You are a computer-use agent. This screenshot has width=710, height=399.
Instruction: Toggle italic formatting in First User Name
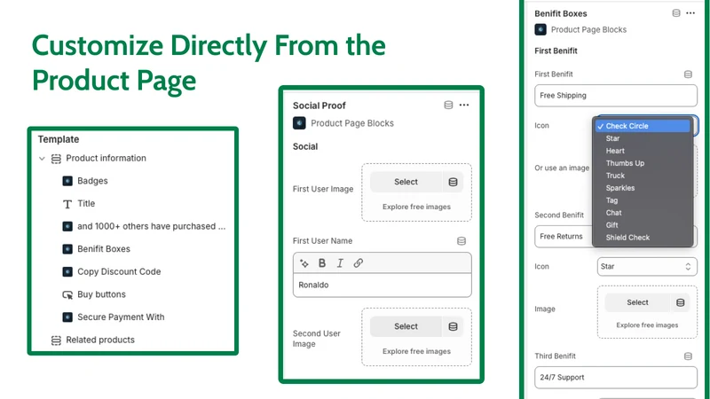coord(340,263)
